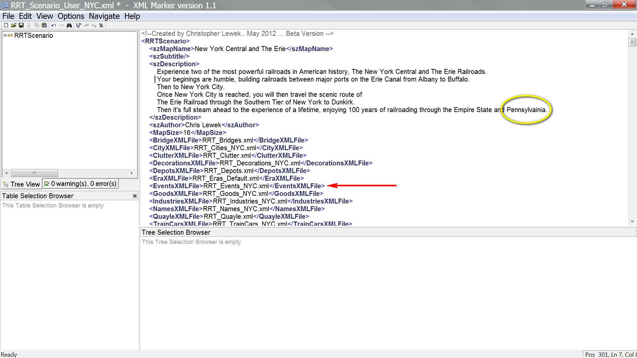The image size is (637, 358).
Task: Click tree panel scroll right arrow
Action: 132,173
